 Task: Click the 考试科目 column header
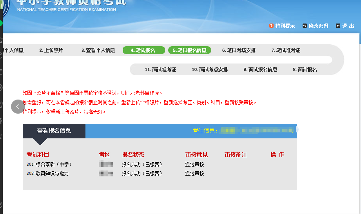click(38, 154)
